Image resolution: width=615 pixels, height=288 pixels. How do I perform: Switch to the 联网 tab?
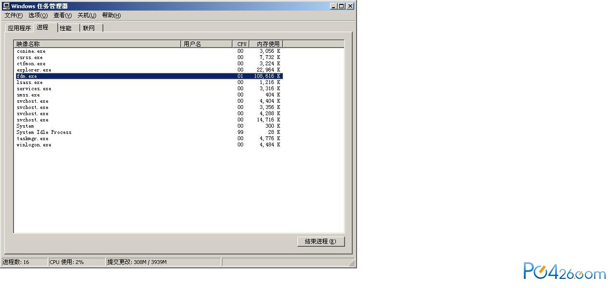[91, 28]
